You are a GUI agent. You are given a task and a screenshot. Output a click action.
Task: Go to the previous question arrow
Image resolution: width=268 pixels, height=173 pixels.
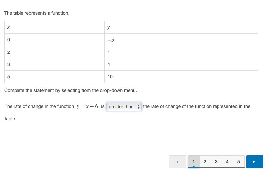pos(178,162)
